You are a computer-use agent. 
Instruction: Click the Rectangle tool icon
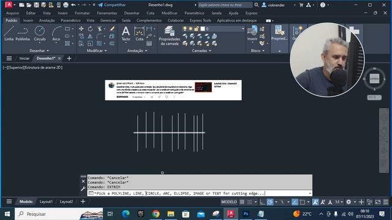click(x=67, y=29)
